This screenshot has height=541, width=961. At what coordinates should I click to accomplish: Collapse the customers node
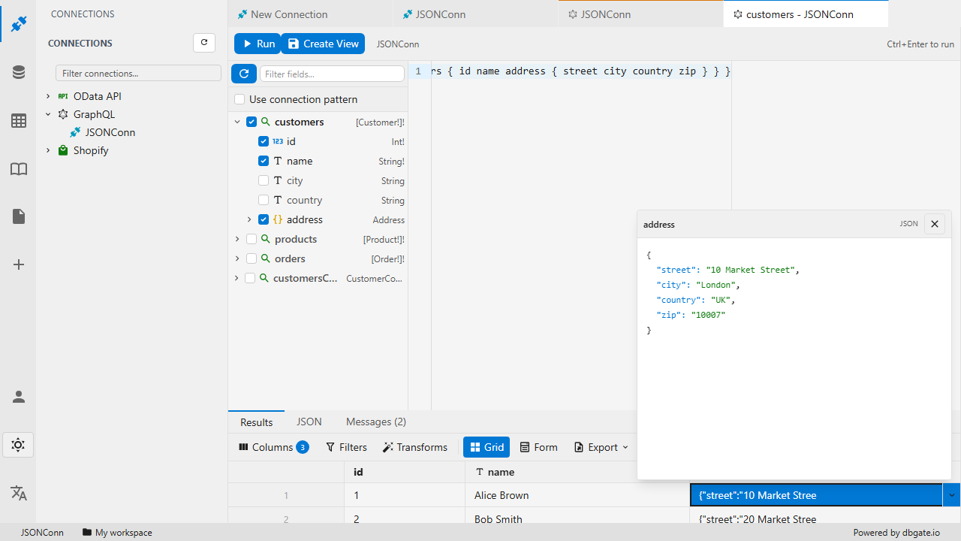[x=237, y=122]
